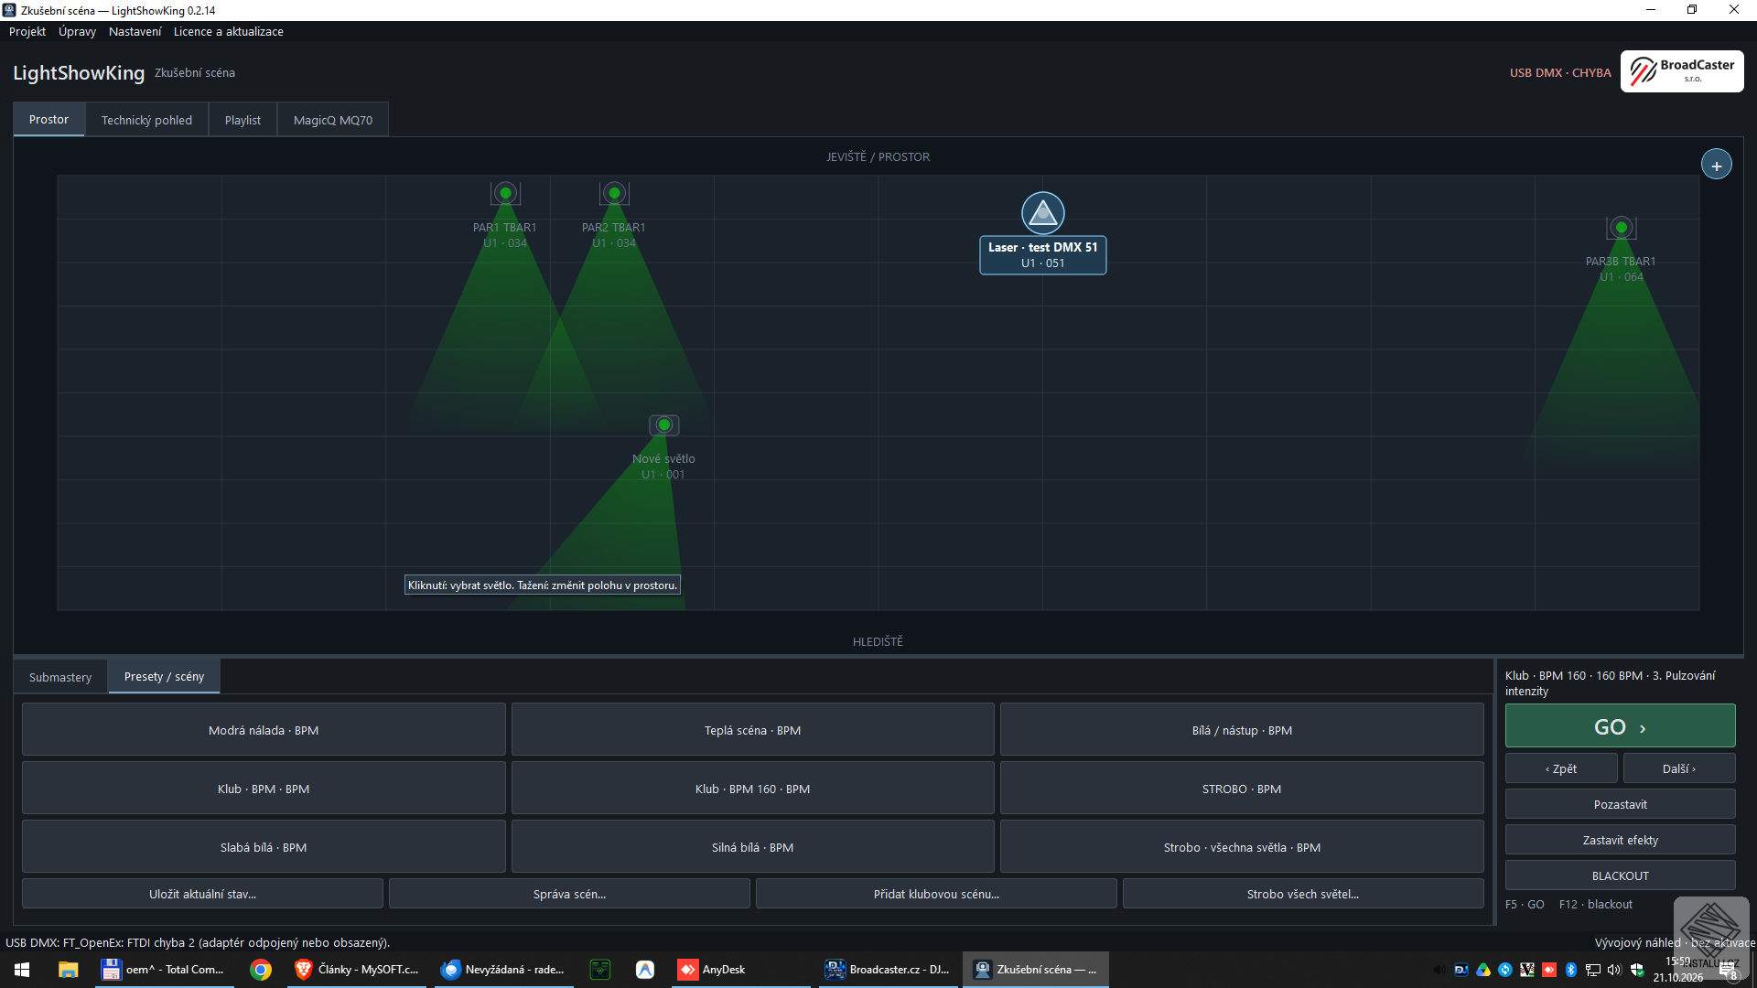This screenshot has height=988, width=1757.
Task: Open AnyDesk from the taskbar
Action: point(713,970)
